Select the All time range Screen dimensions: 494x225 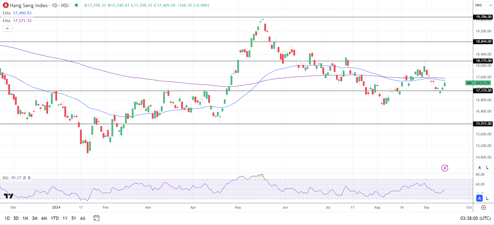pos(83,218)
